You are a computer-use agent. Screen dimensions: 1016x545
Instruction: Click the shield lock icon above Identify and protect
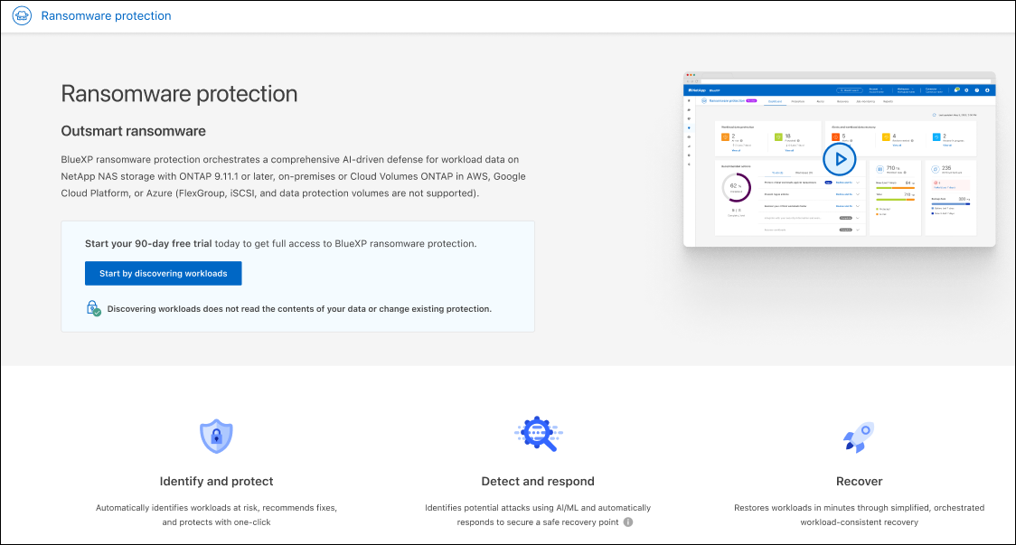pos(216,436)
